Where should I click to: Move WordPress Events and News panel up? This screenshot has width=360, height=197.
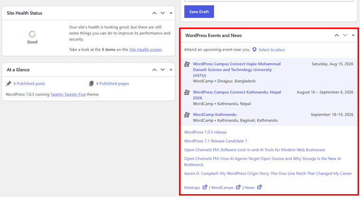click(337, 36)
